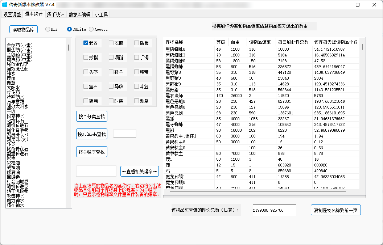Click the 读取物品库 button
The image size is (383, 245).
click(x=24, y=29)
